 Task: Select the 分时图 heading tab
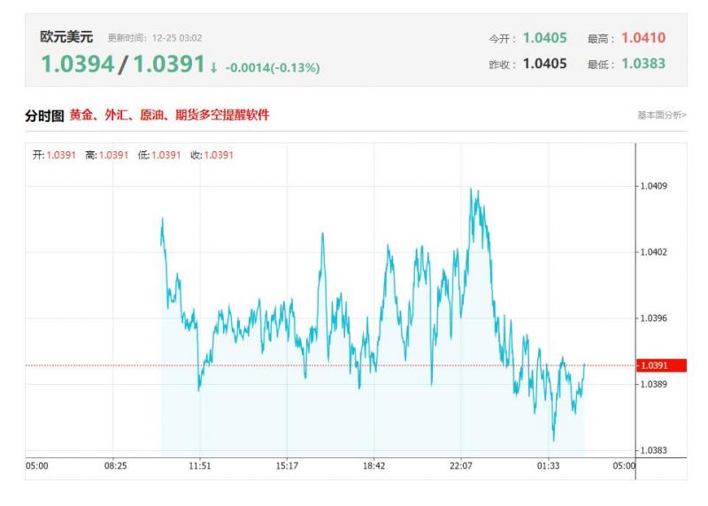pyautogui.click(x=44, y=116)
